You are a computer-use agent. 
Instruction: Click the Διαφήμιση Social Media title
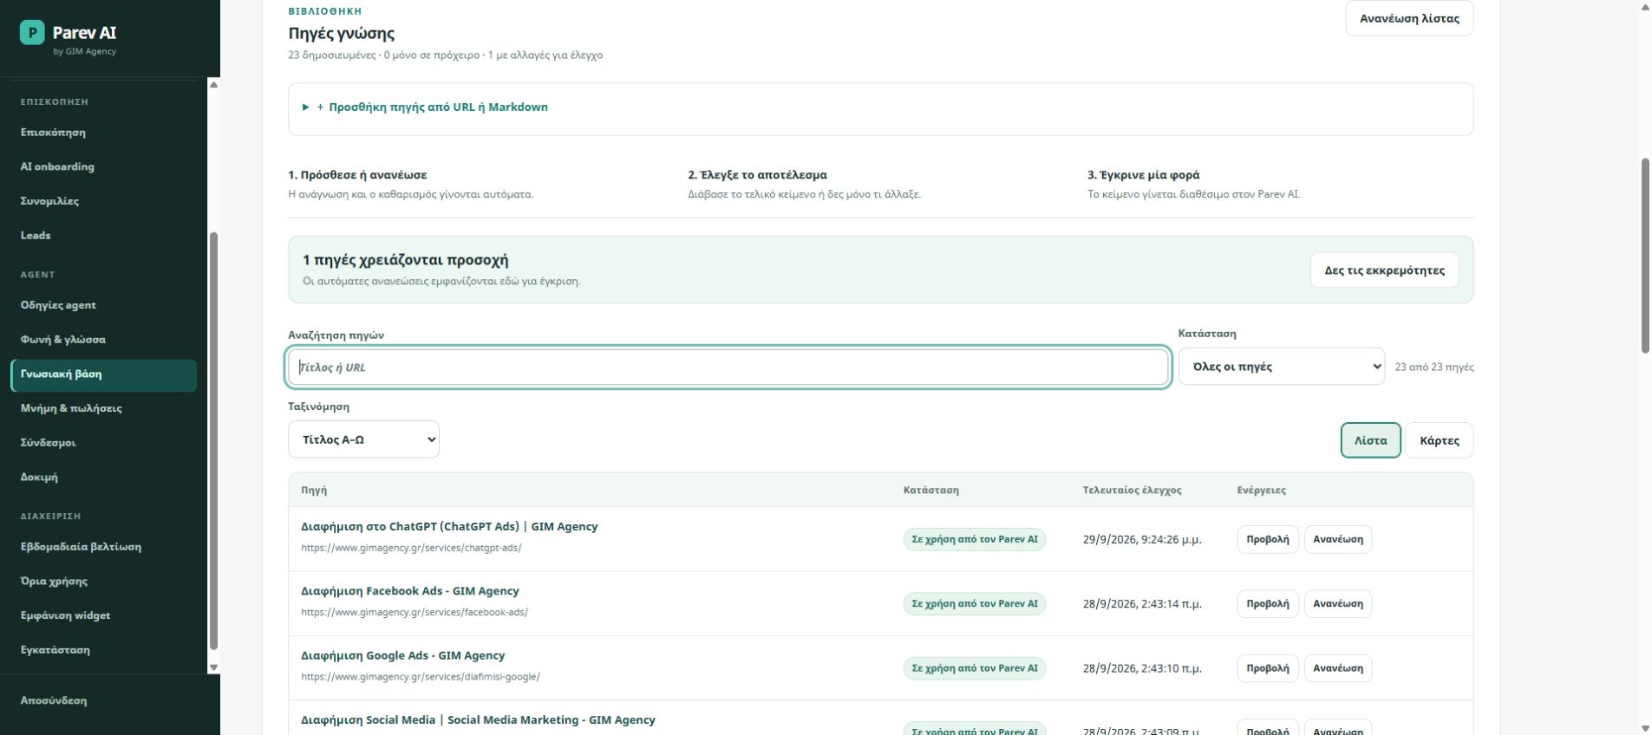pos(478,720)
